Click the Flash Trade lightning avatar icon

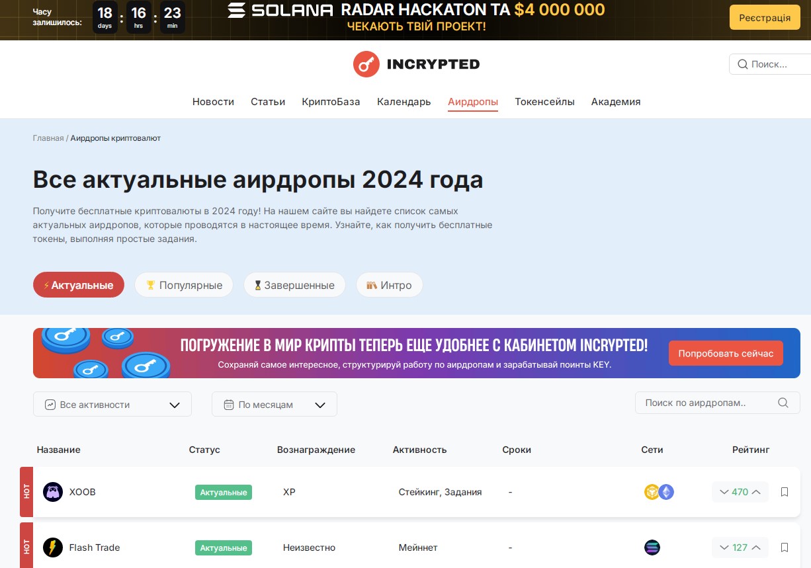tap(53, 548)
